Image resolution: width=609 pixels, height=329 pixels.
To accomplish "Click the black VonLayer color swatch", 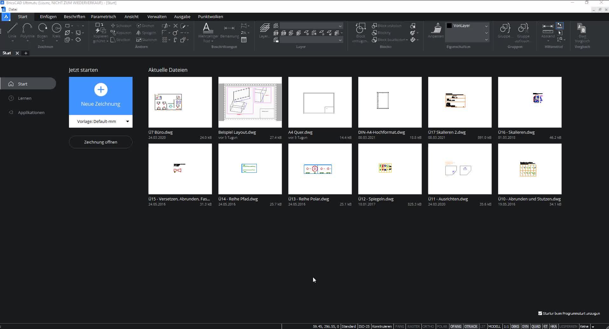I will pyautogui.click(x=449, y=26).
